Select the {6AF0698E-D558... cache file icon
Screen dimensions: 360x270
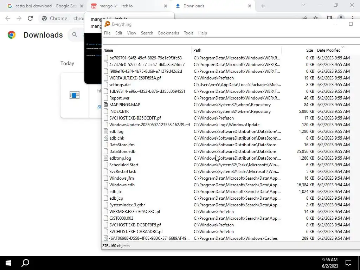tap(105, 238)
